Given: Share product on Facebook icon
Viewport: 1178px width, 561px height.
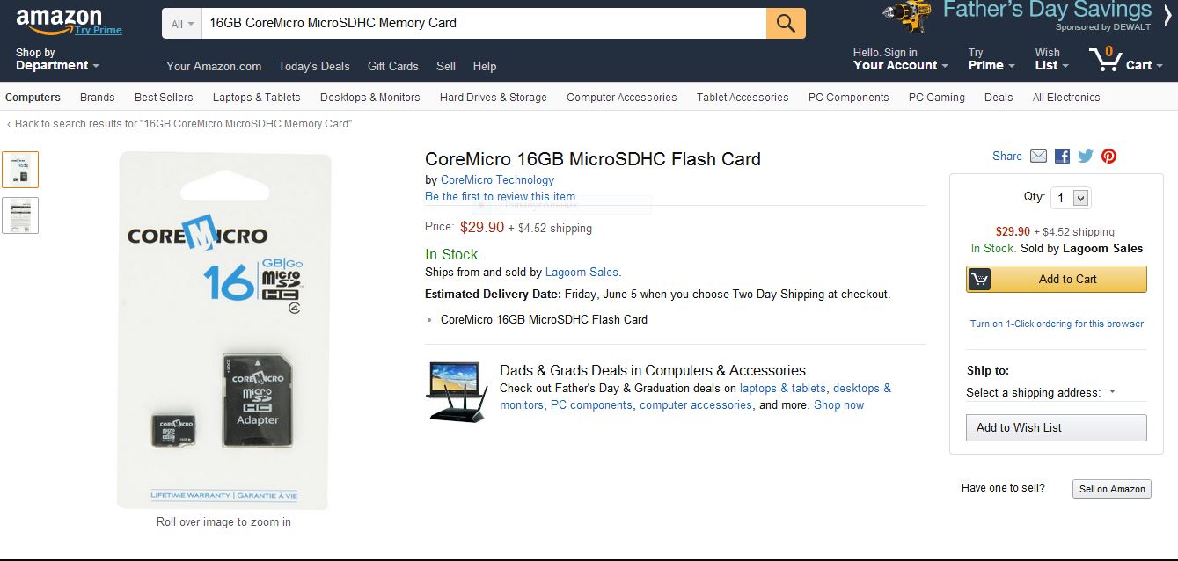Looking at the screenshot, I should [1062, 156].
